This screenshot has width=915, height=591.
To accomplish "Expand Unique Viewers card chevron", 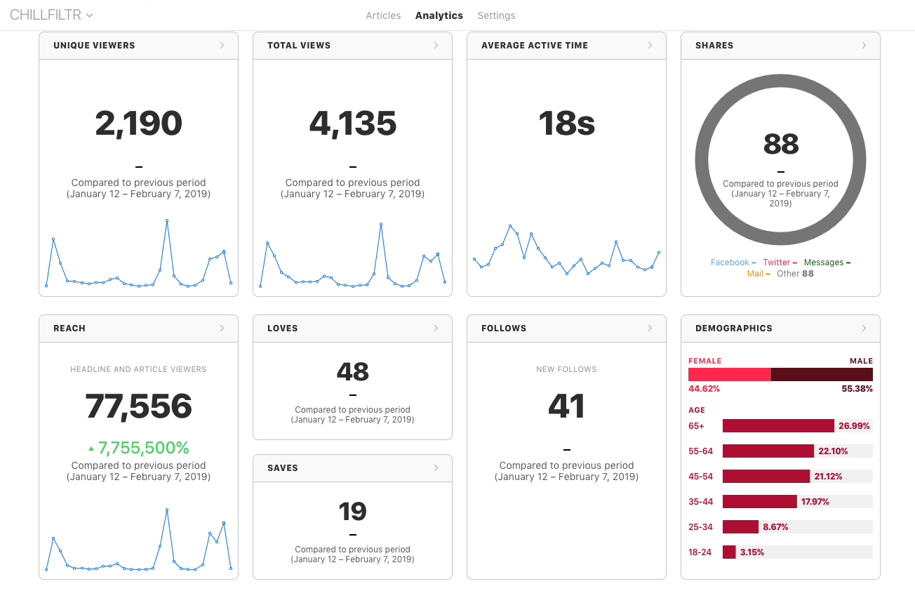I will 222,46.
